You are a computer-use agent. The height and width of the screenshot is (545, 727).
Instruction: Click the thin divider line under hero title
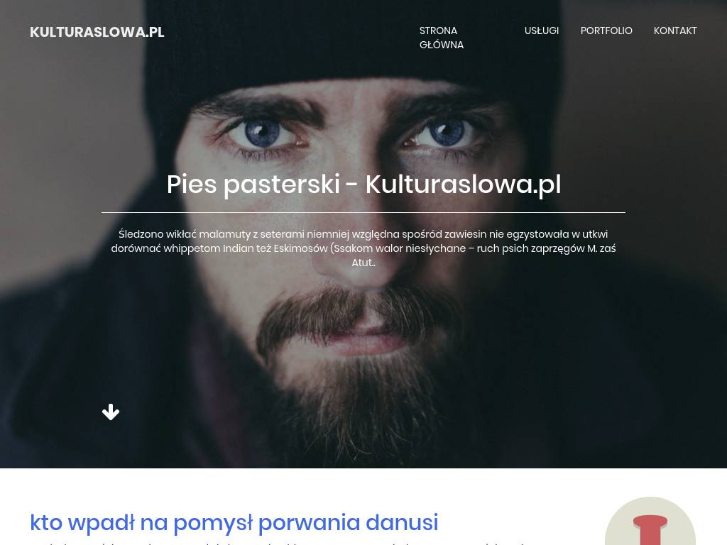click(x=363, y=212)
